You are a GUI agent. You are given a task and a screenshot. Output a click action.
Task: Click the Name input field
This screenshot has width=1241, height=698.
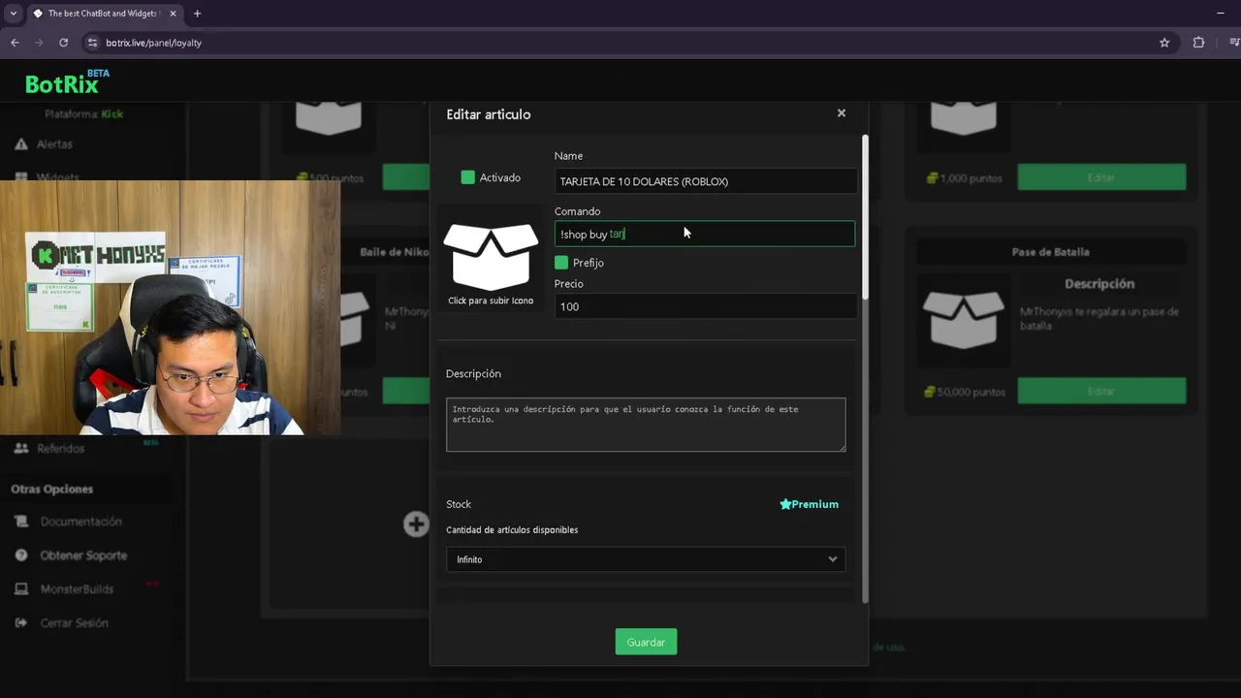706,181
